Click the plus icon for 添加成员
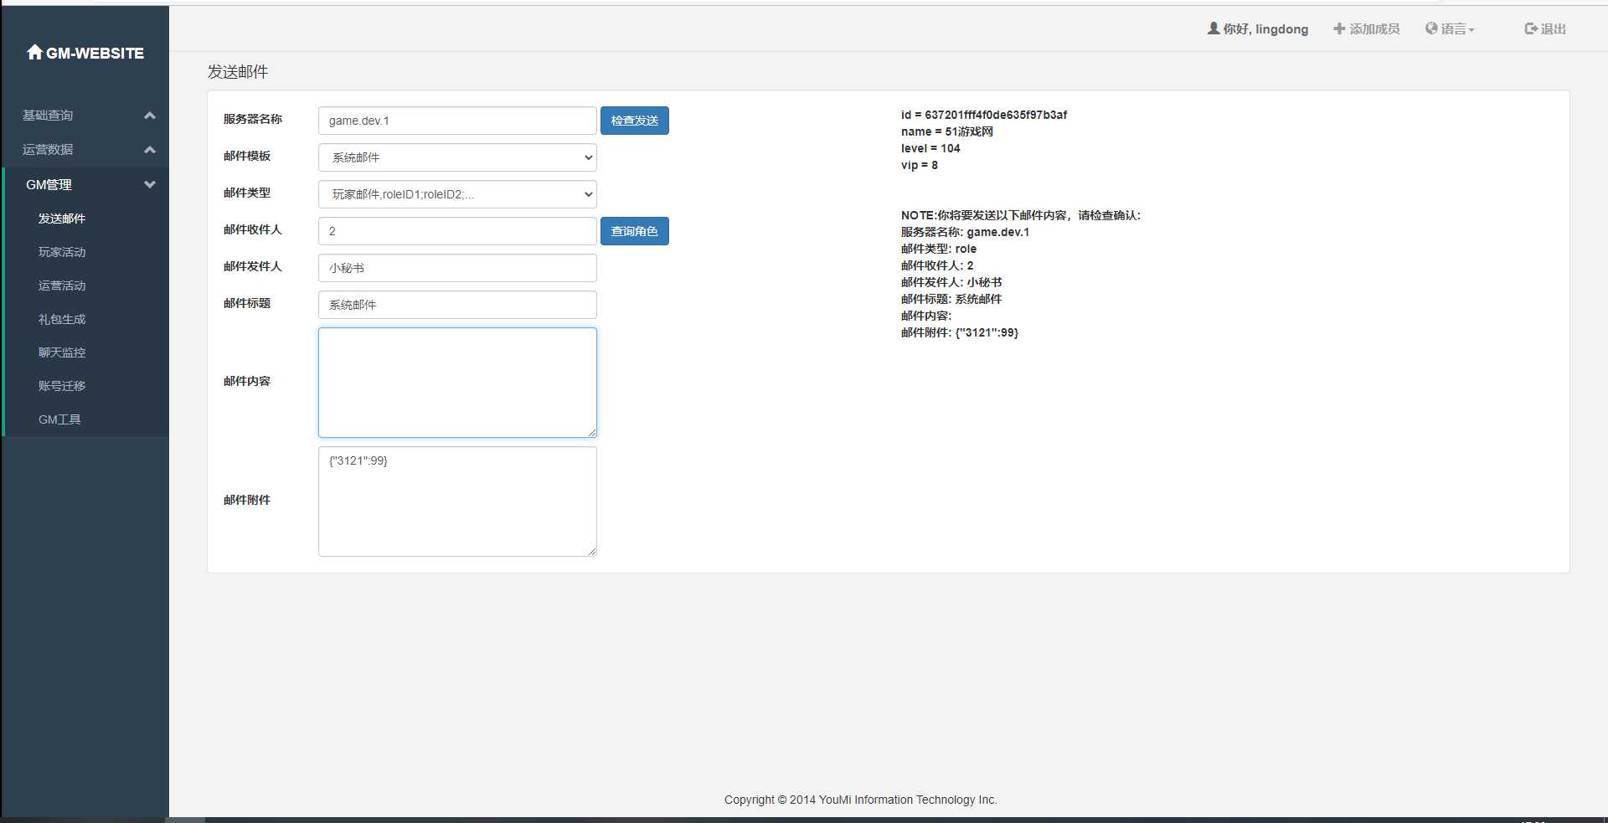 coord(1339,28)
